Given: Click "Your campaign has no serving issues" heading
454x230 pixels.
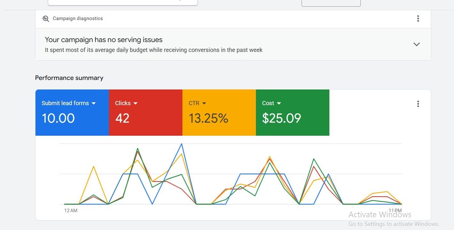Looking at the screenshot, I should coord(104,40).
